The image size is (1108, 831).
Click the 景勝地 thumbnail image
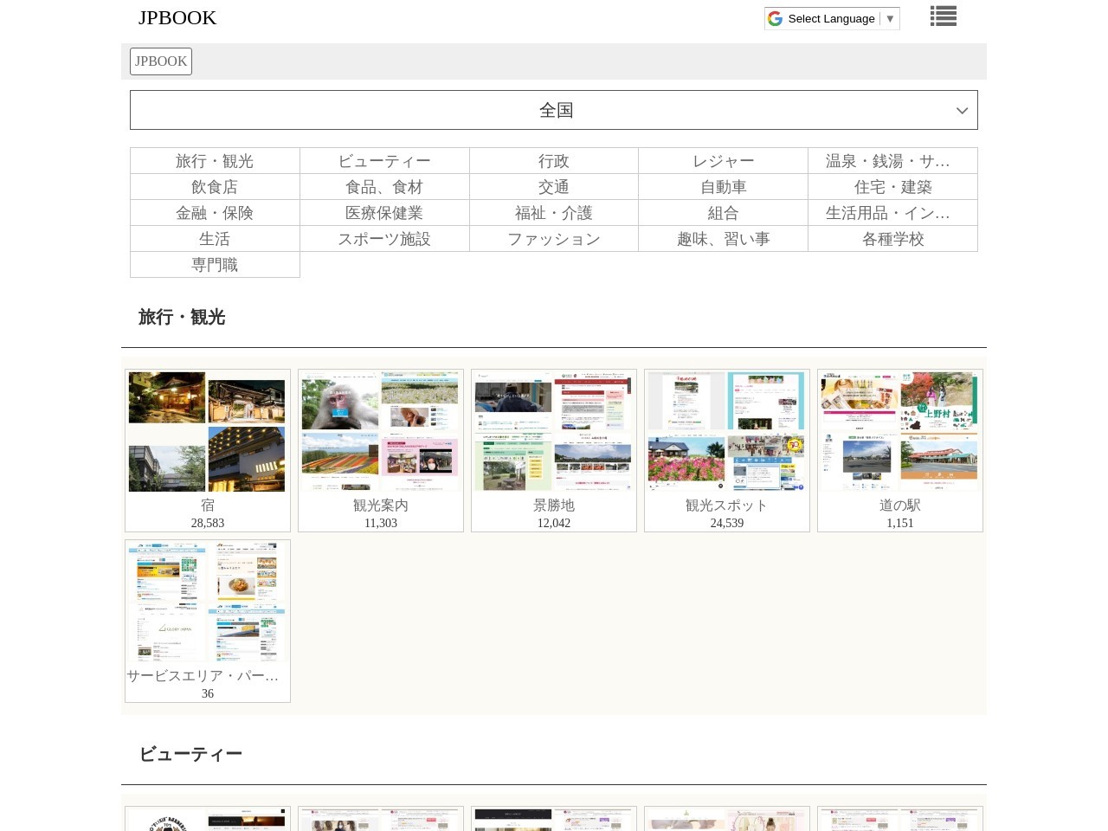[x=554, y=432]
